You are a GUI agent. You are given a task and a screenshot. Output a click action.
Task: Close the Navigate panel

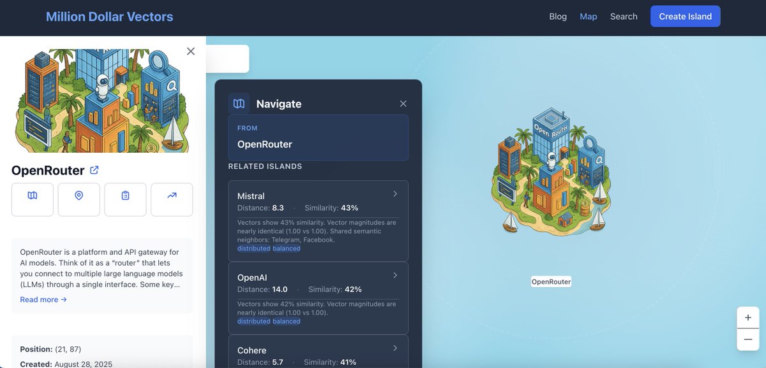[403, 103]
